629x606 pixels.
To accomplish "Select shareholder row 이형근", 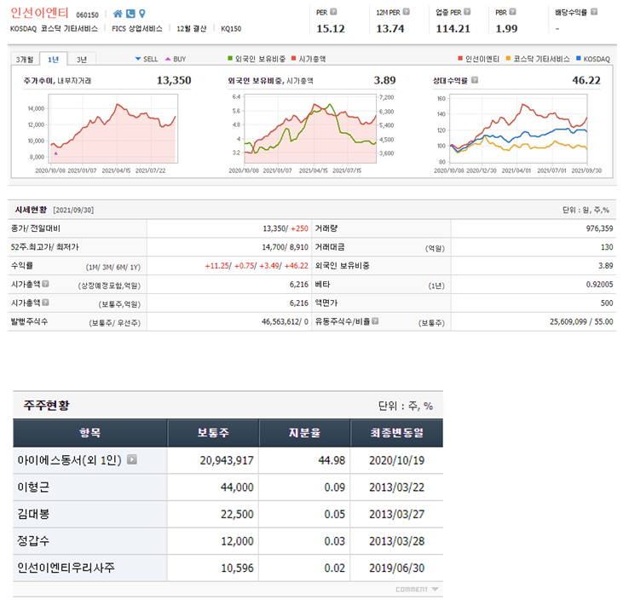I will coord(228,488).
